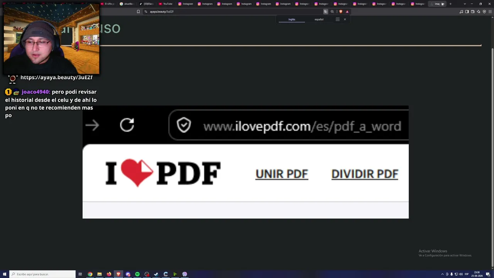Open translate options menu in the popup
Viewport: 494px width, 278px height.
pos(337,19)
